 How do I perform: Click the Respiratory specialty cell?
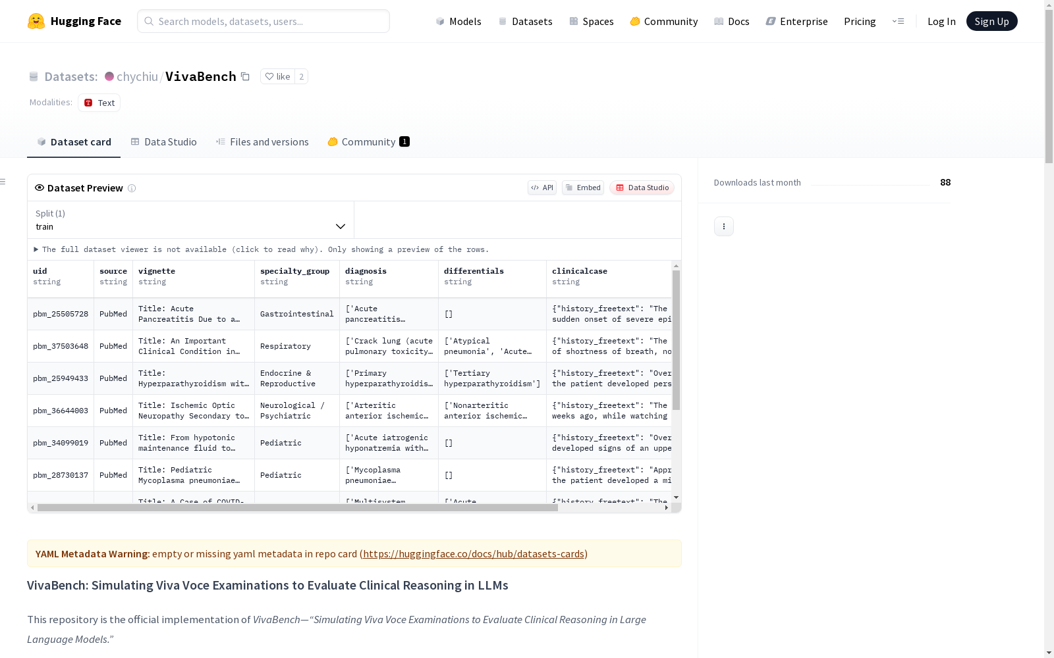pos(297,347)
